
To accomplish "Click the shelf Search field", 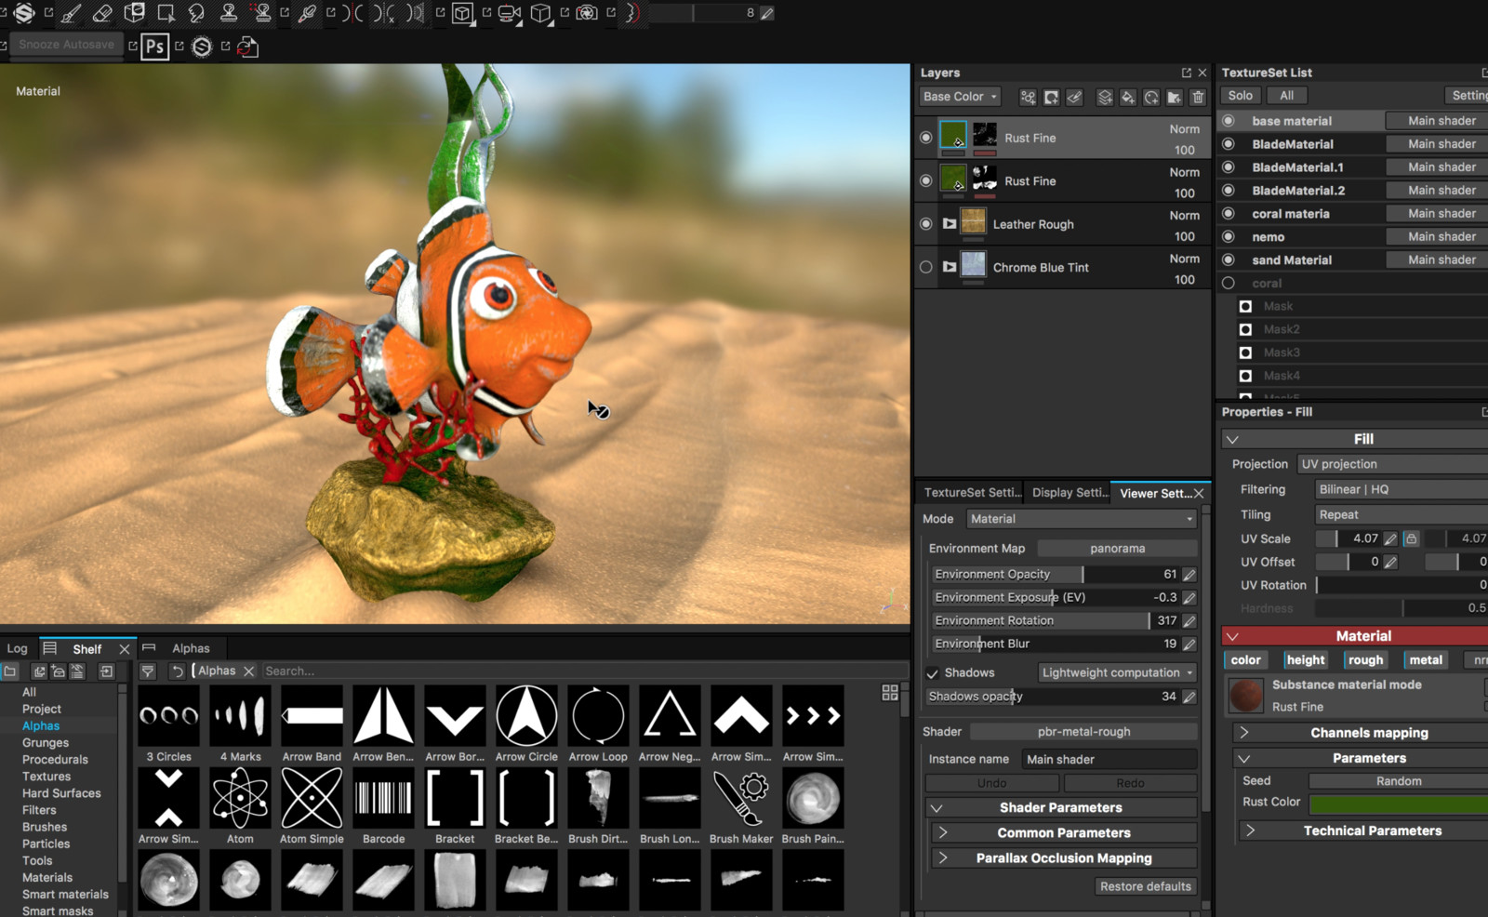I will point(584,671).
